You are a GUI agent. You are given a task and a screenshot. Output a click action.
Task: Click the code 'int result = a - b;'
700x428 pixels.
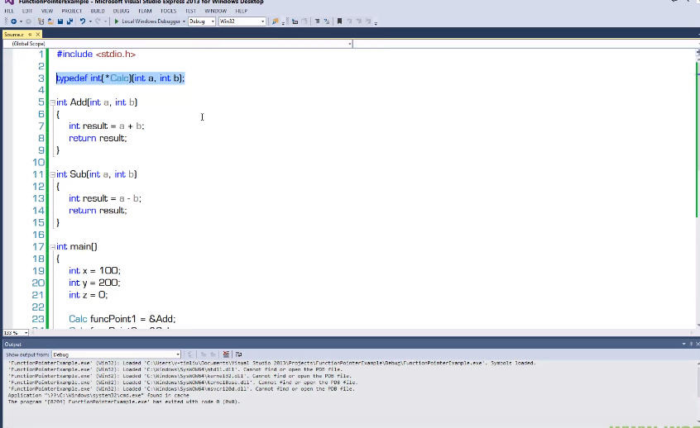(105, 198)
